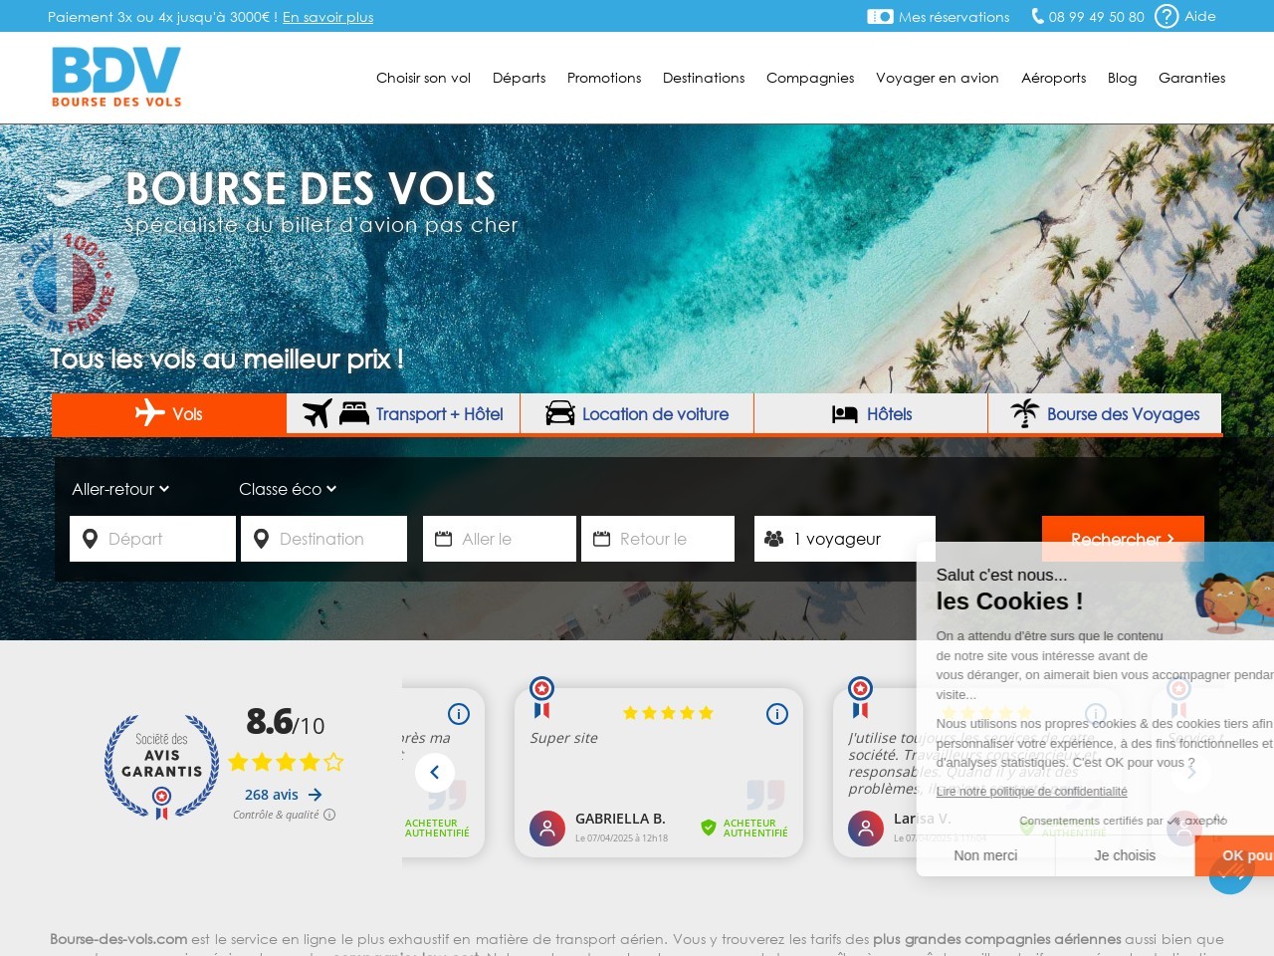Open the Classe éco cabin class dropdown
The image size is (1274, 956).
pyautogui.click(x=288, y=489)
